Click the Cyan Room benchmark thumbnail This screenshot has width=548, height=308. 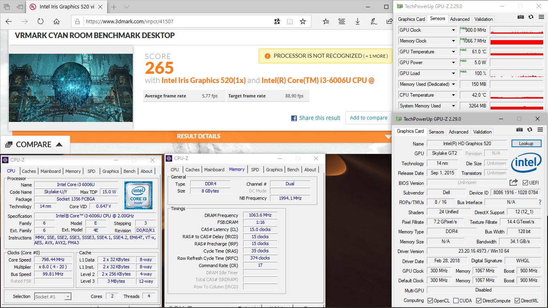71,88
